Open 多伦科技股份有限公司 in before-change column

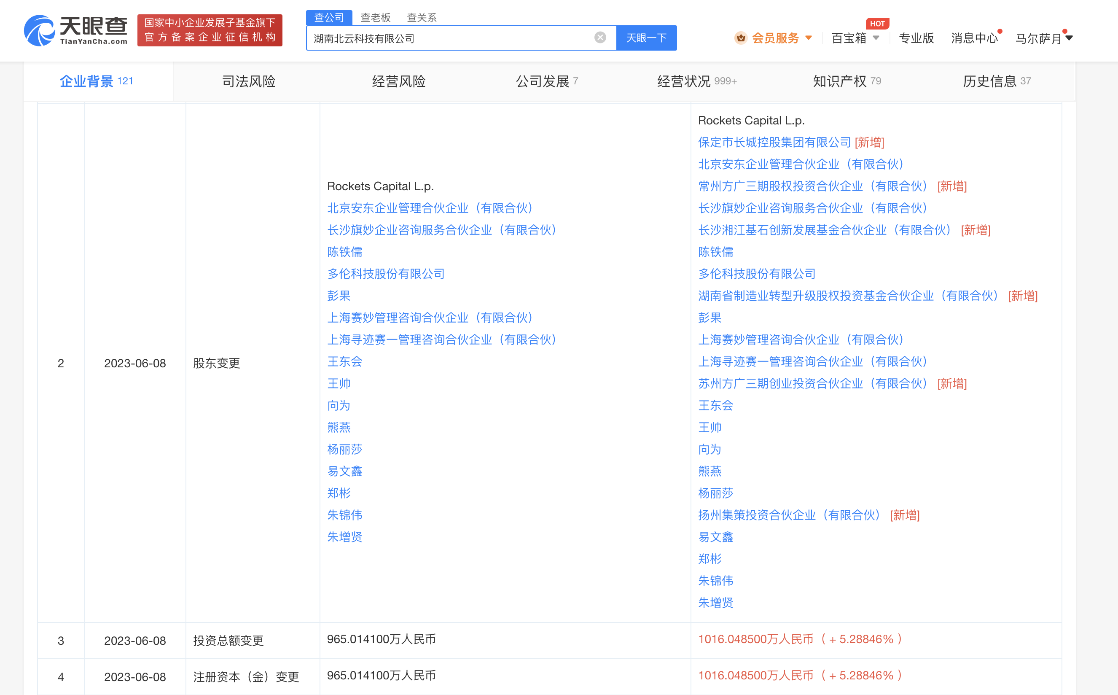[x=386, y=274]
